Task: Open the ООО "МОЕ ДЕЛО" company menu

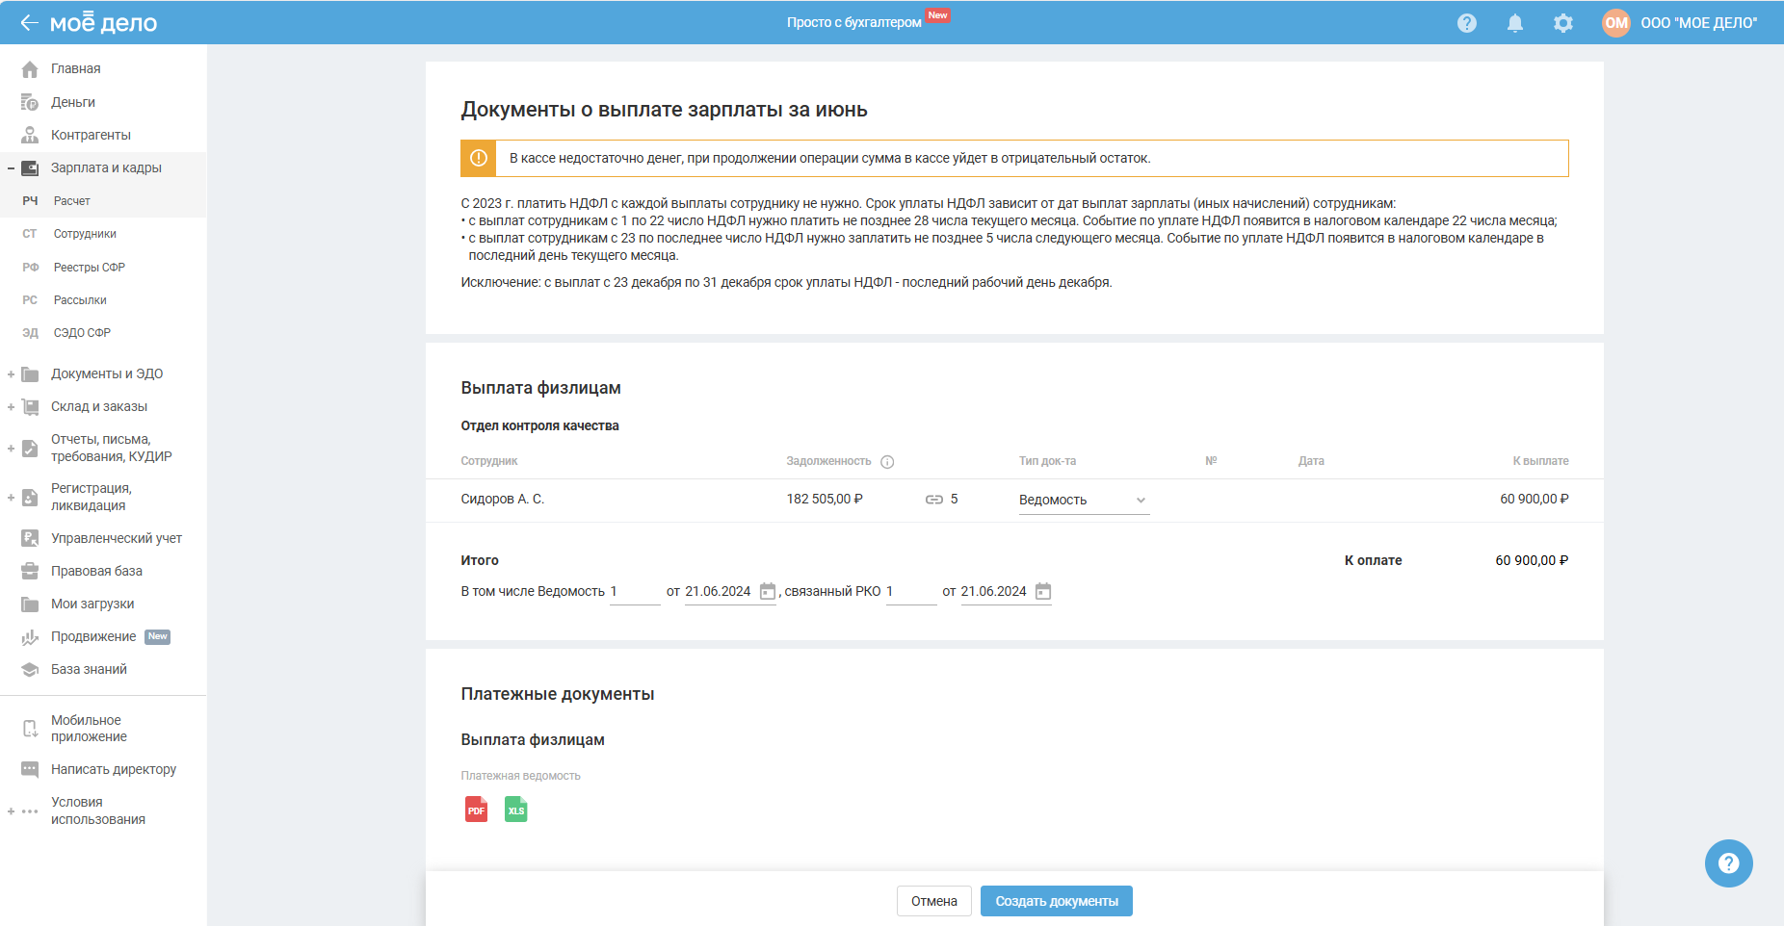Action: click(1699, 23)
